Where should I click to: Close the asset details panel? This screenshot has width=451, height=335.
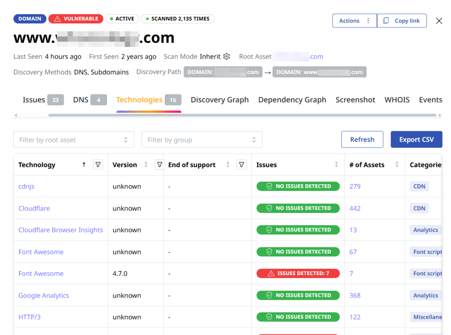[439, 21]
